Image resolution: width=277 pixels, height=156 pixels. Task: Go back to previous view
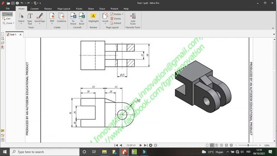point(151,145)
